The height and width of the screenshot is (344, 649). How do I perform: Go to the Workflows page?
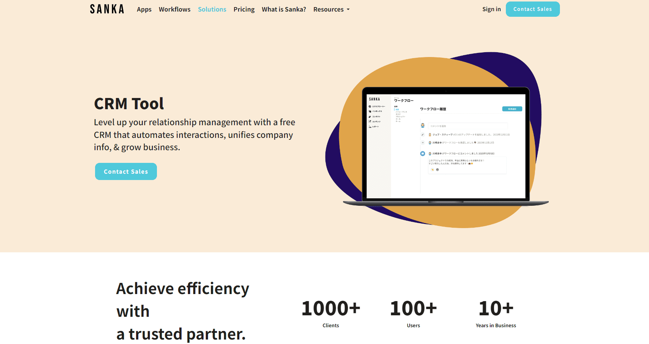point(174,9)
